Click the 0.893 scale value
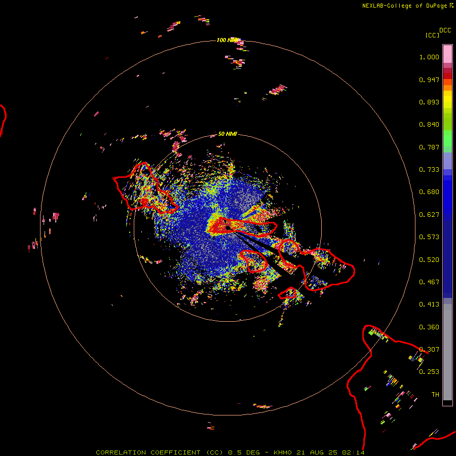 [x=429, y=102]
